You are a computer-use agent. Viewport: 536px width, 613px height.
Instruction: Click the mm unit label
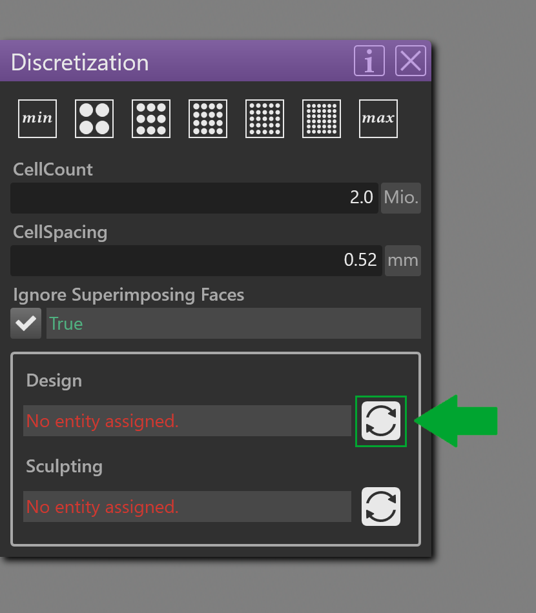click(x=403, y=261)
